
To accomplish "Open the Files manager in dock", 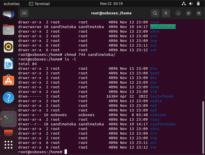I will pyautogui.click(x=8, y=30).
